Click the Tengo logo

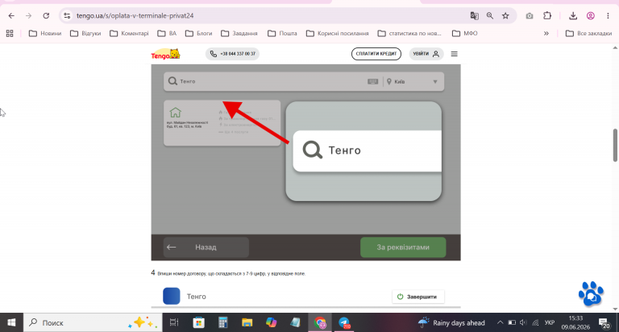click(165, 54)
